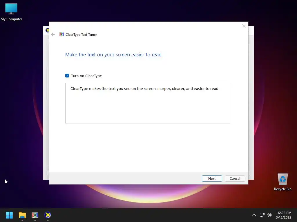Cancel the ClearType Text Tuner wizard
The height and width of the screenshot is (222, 297).
pyautogui.click(x=235, y=178)
